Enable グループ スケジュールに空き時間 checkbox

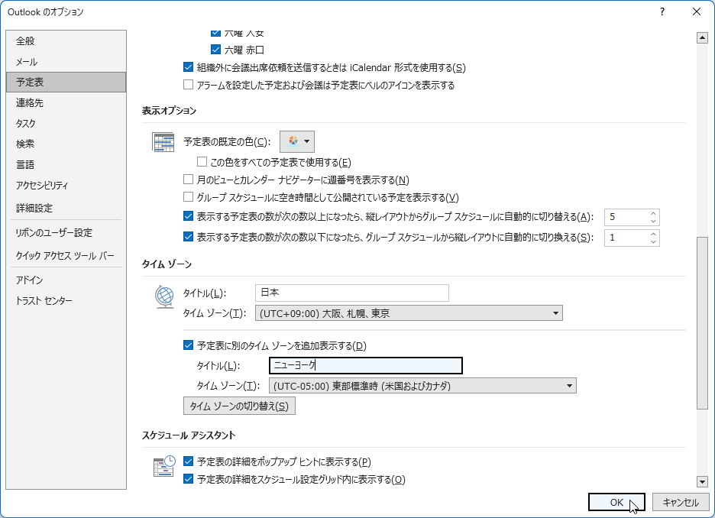[188, 197]
